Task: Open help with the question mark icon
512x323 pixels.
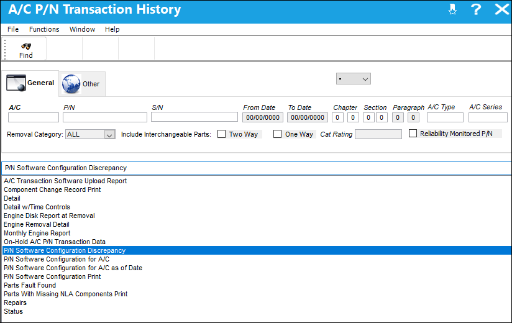Action: (x=476, y=9)
